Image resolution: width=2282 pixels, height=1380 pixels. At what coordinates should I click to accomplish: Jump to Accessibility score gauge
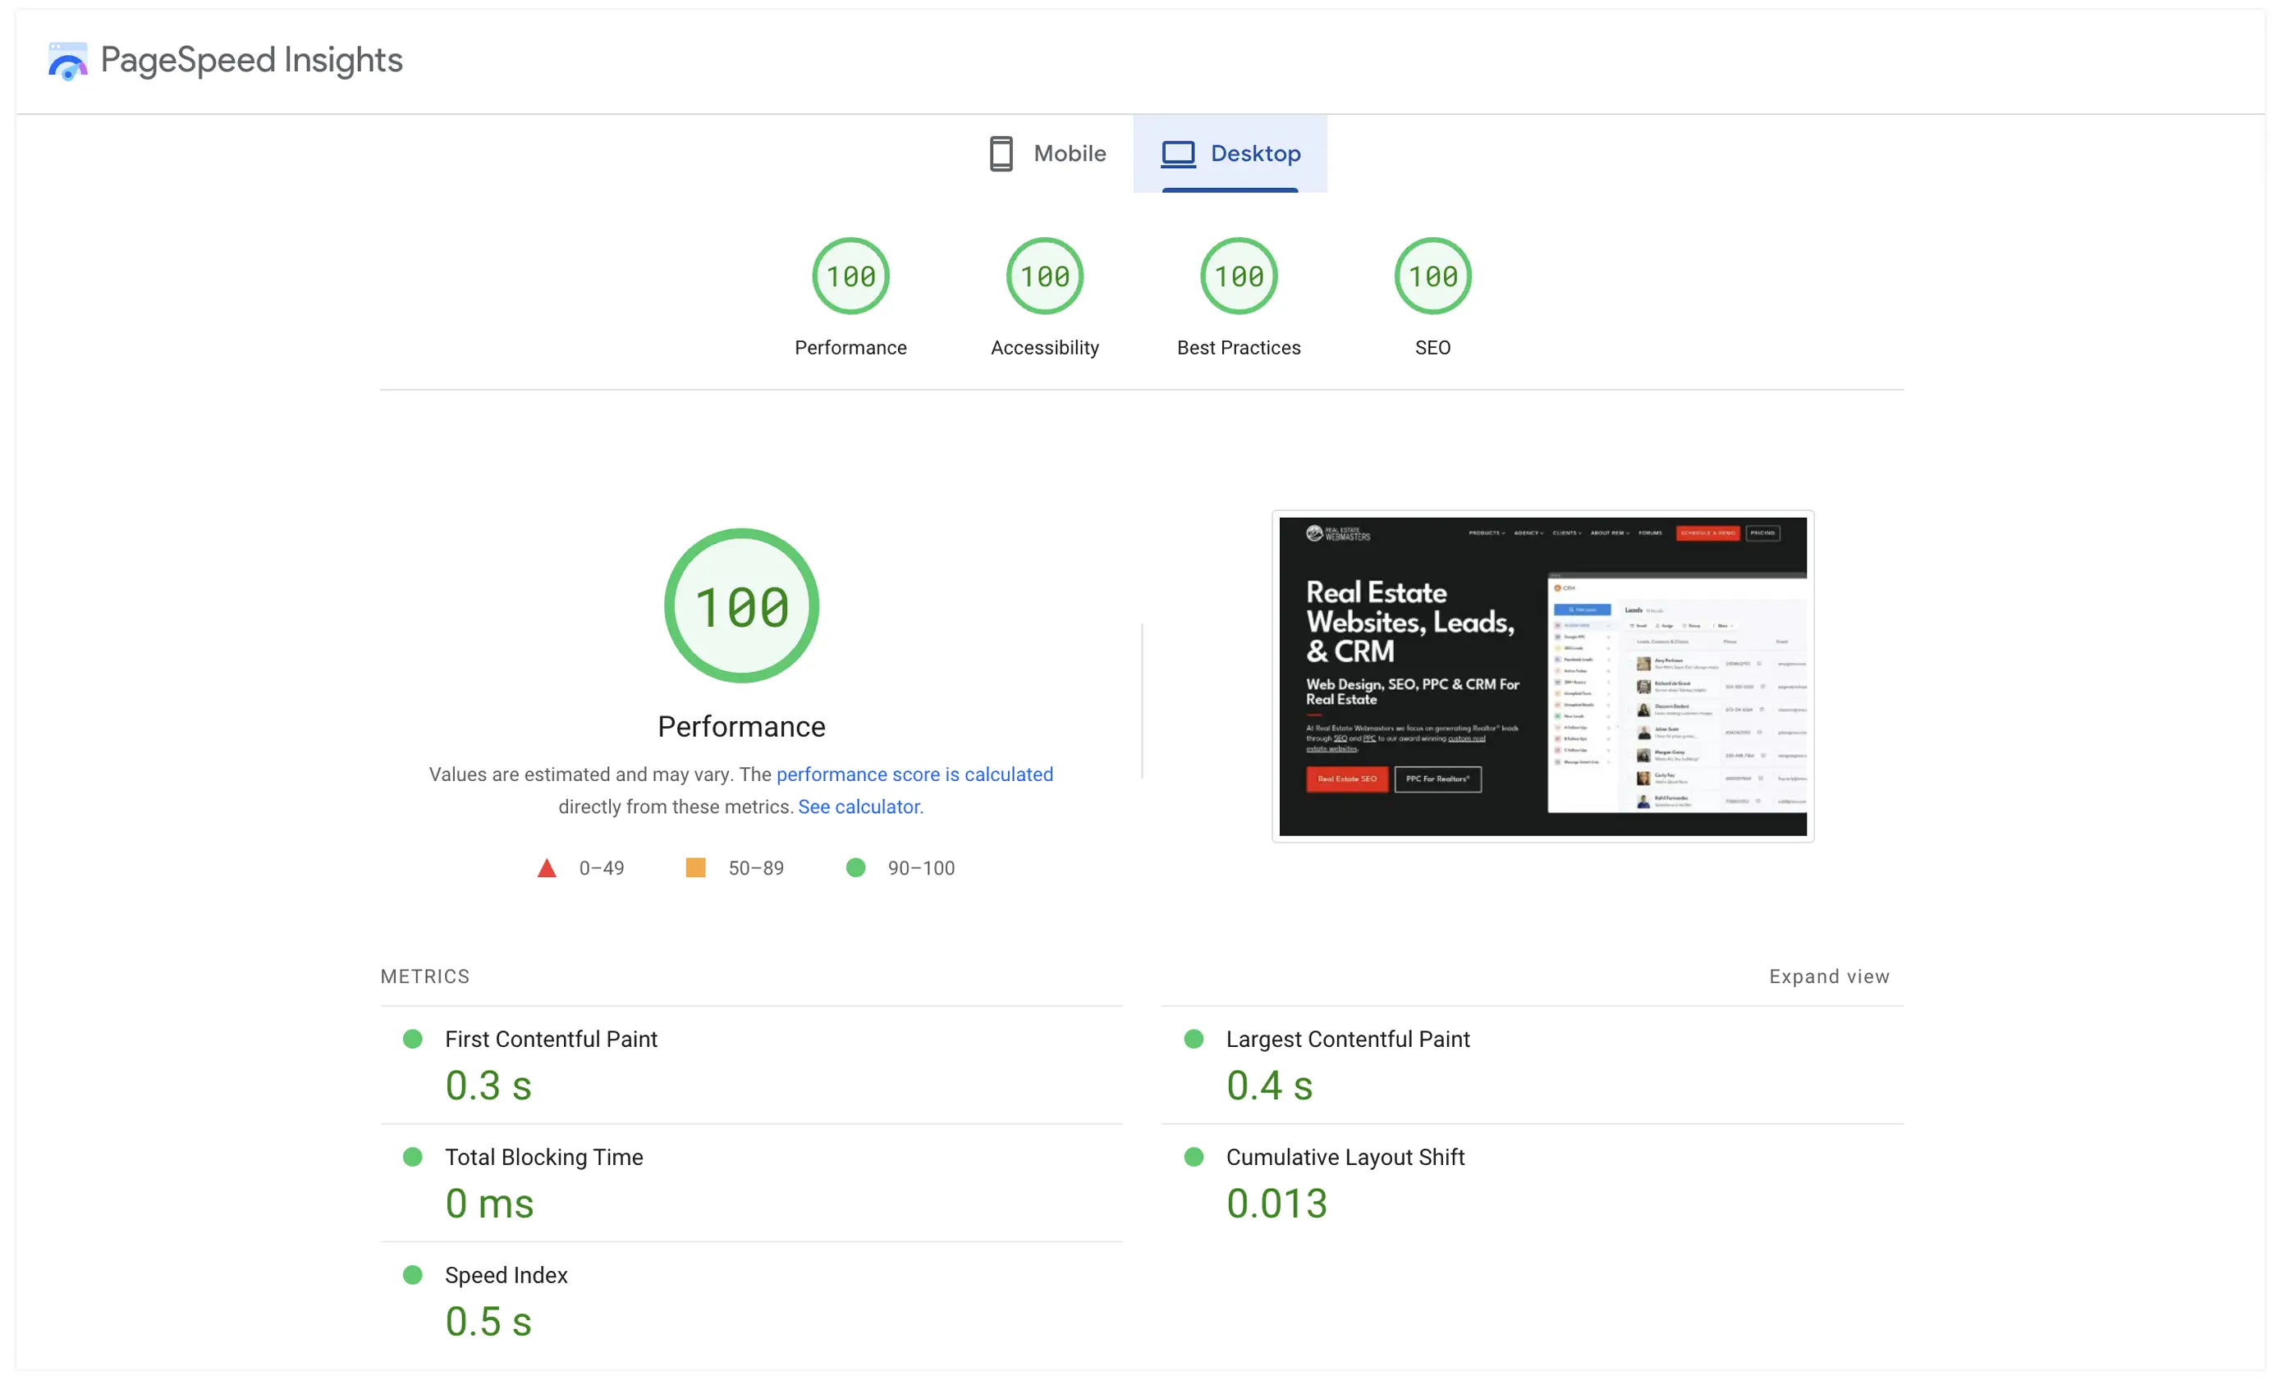(1045, 276)
